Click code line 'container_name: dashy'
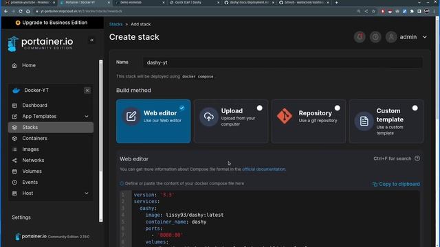Screen dimensions: 440x247 (x=176, y=222)
